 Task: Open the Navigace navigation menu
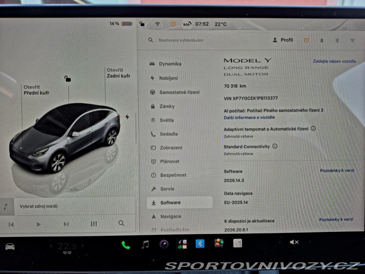166,217
